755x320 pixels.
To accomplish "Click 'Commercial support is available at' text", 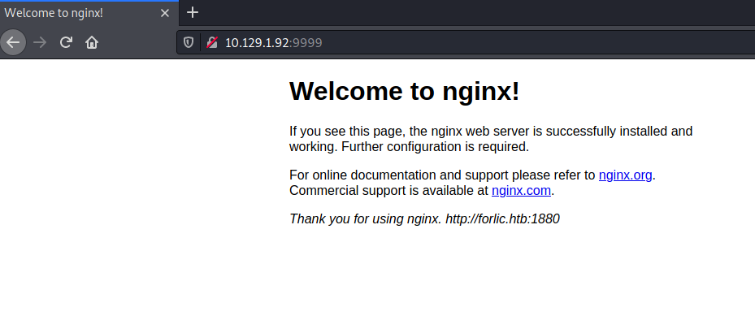I will click(x=388, y=191).
